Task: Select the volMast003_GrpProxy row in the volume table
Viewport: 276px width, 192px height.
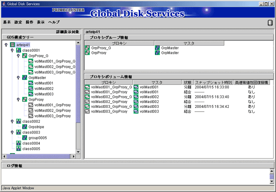Action: 177,111
